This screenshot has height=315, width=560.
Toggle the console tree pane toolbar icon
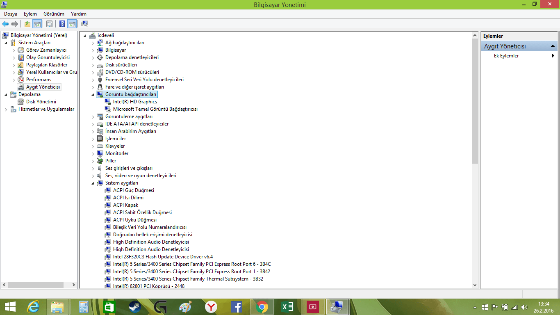pyautogui.click(x=37, y=24)
